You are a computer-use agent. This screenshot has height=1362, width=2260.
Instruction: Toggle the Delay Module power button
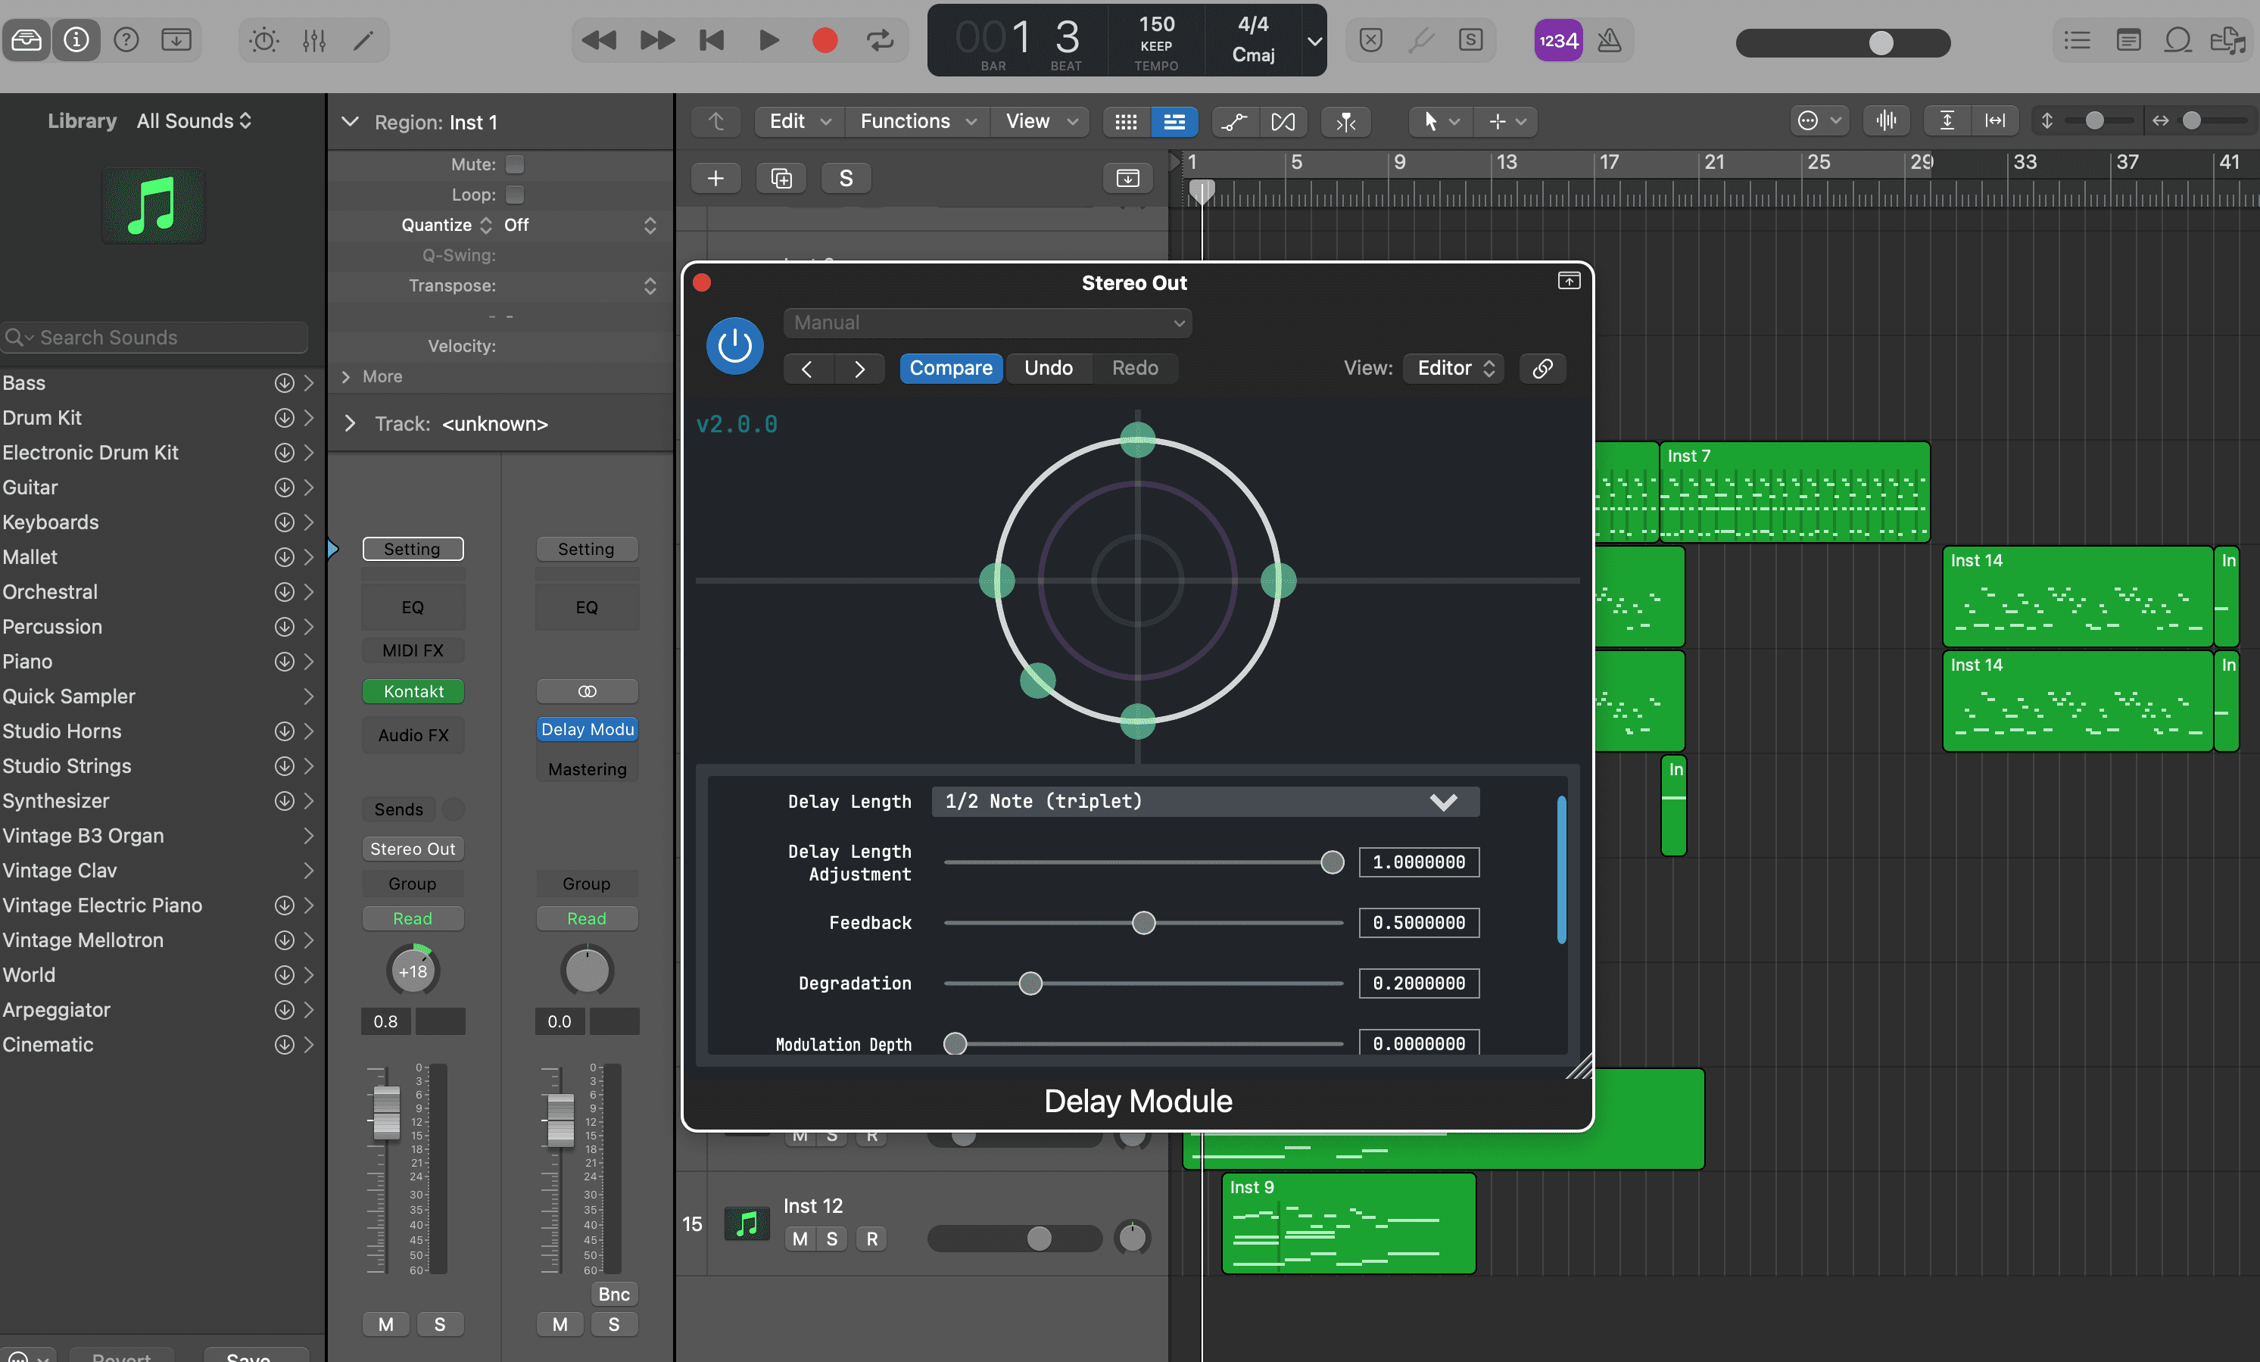click(x=734, y=346)
